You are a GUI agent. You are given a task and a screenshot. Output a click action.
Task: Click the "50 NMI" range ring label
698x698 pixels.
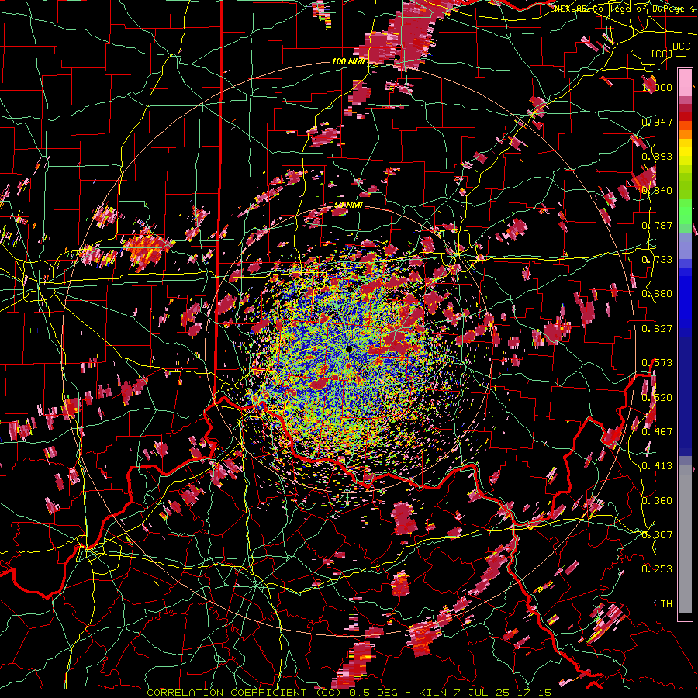pos(348,205)
